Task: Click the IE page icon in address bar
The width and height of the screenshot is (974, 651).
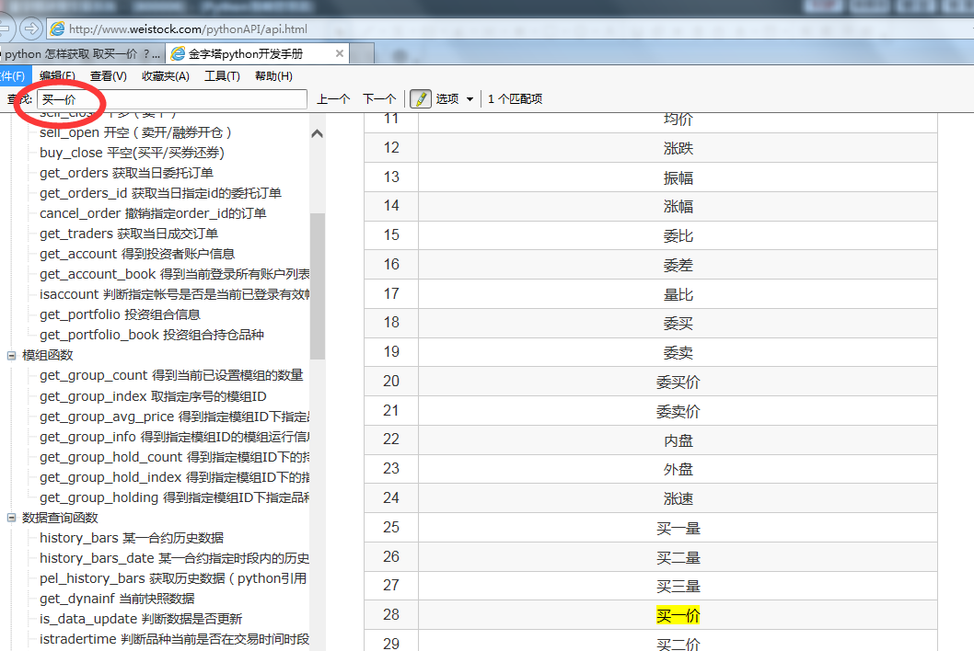Action: [57, 29]
